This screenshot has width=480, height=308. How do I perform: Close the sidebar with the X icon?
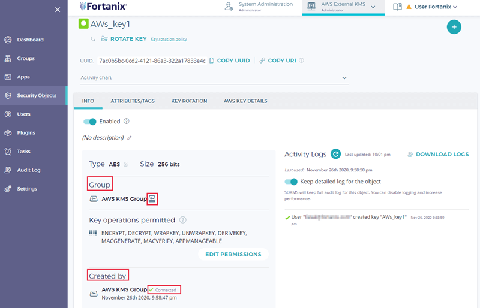click(x=58, y=10)
